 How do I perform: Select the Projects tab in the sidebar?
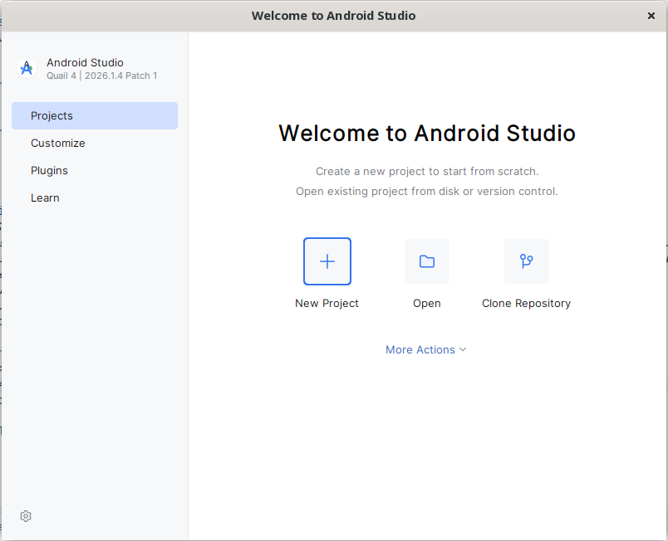click(95, 115)
